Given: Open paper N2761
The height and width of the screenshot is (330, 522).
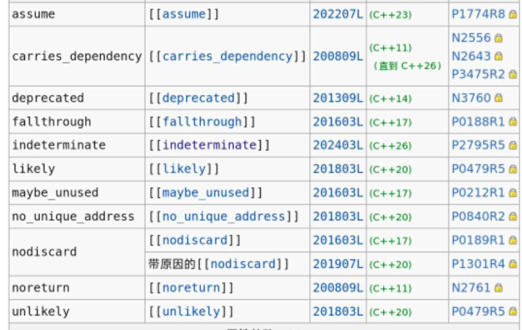Looking at the screenshot, I should click(x=471, y=288).
